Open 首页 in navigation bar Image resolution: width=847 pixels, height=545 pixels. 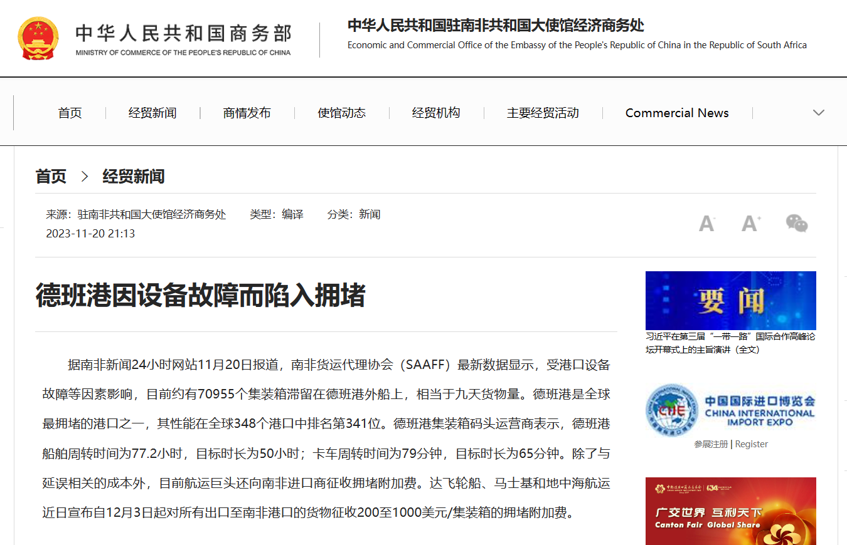[70, 113]
